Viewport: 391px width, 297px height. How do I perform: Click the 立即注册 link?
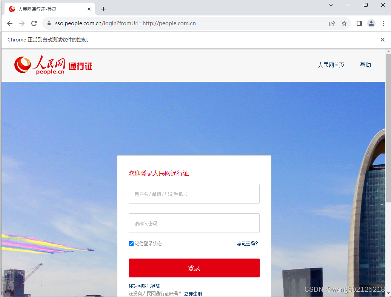(x=193, y=294)
